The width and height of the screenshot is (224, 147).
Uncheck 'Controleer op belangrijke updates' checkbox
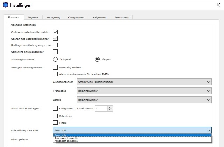coord(55,32)
